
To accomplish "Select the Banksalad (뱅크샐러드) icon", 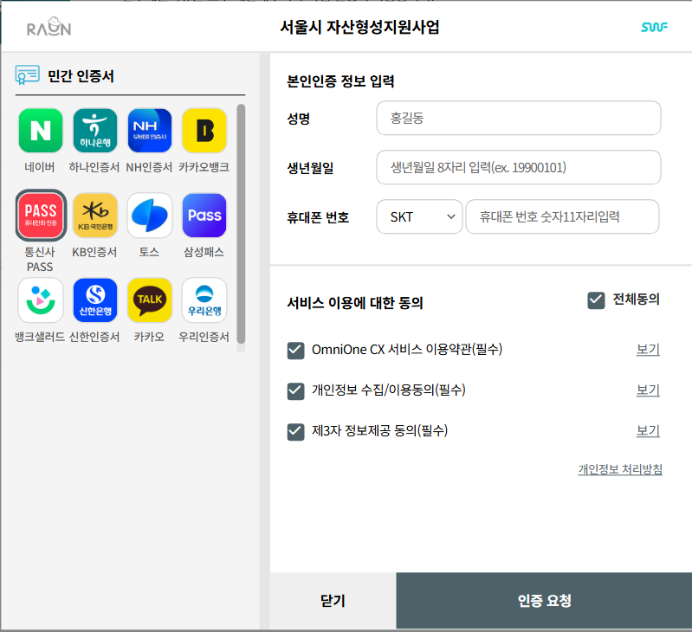I will [40, 300].
